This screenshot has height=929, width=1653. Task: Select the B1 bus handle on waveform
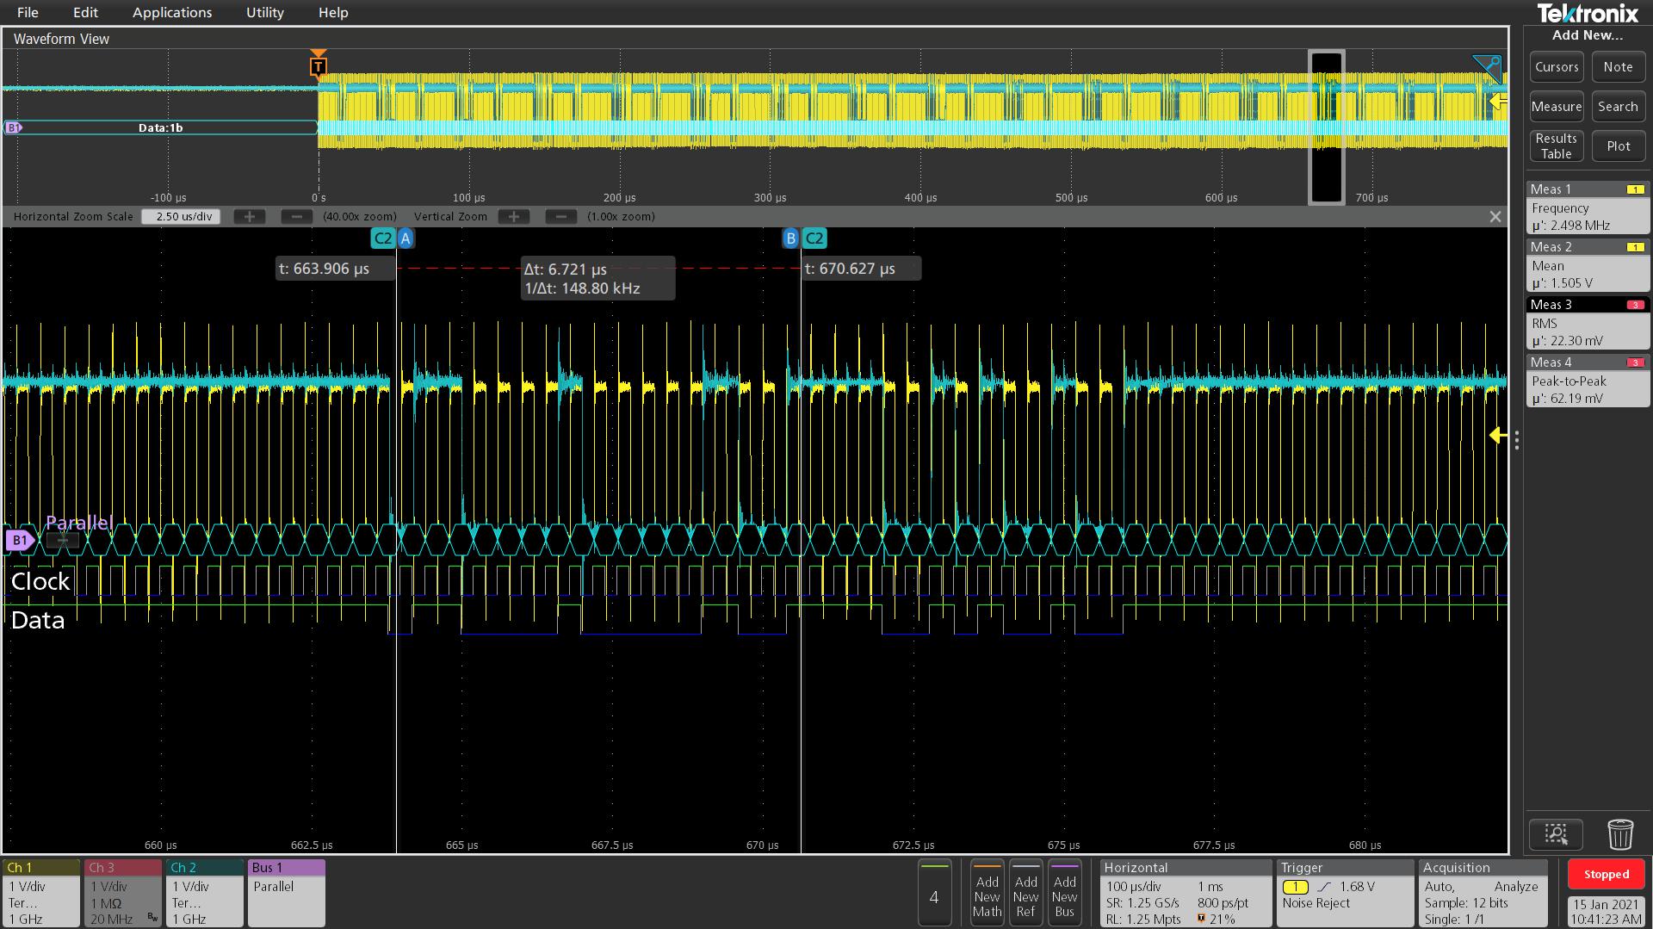point(19,541)
